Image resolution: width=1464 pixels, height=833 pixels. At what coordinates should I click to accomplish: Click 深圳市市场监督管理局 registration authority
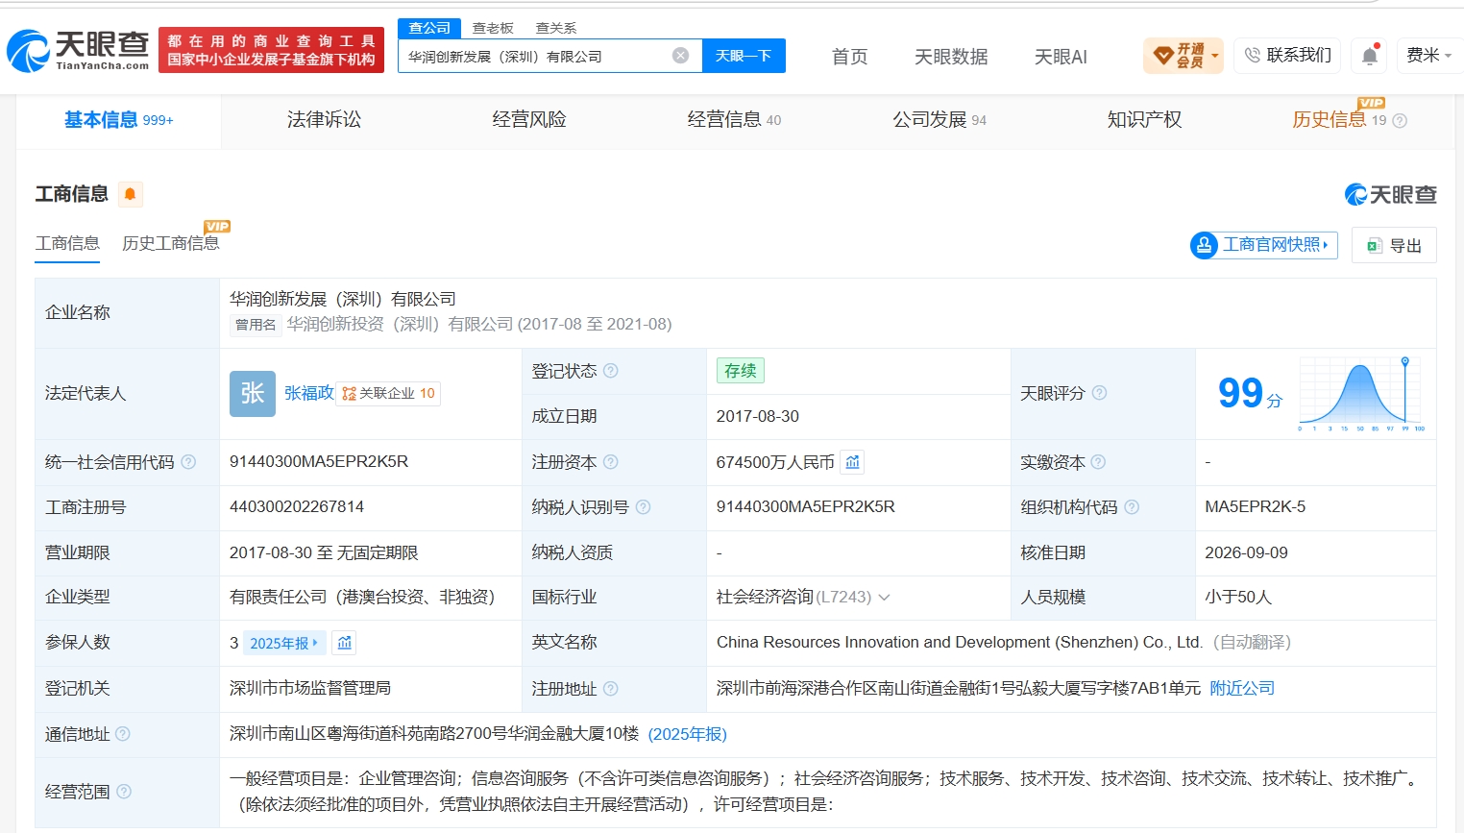[310, 689]
